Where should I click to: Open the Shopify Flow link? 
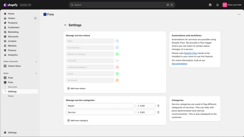point(191,53)
